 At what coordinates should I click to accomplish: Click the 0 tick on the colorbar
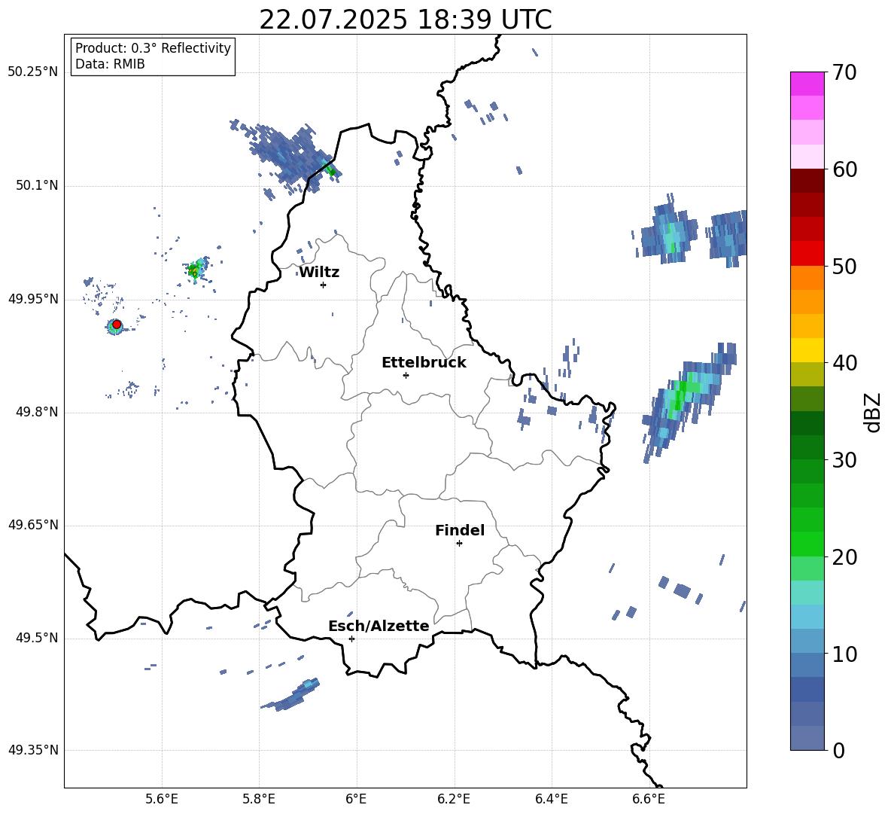pos(838,750)
